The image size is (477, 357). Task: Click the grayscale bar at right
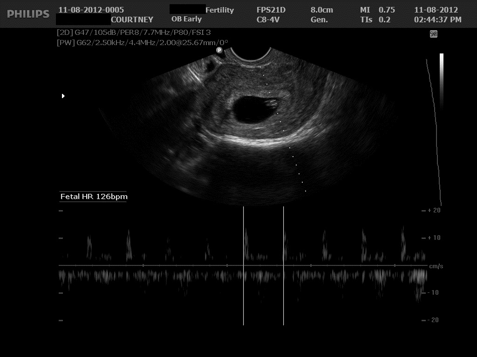[441, 79]
